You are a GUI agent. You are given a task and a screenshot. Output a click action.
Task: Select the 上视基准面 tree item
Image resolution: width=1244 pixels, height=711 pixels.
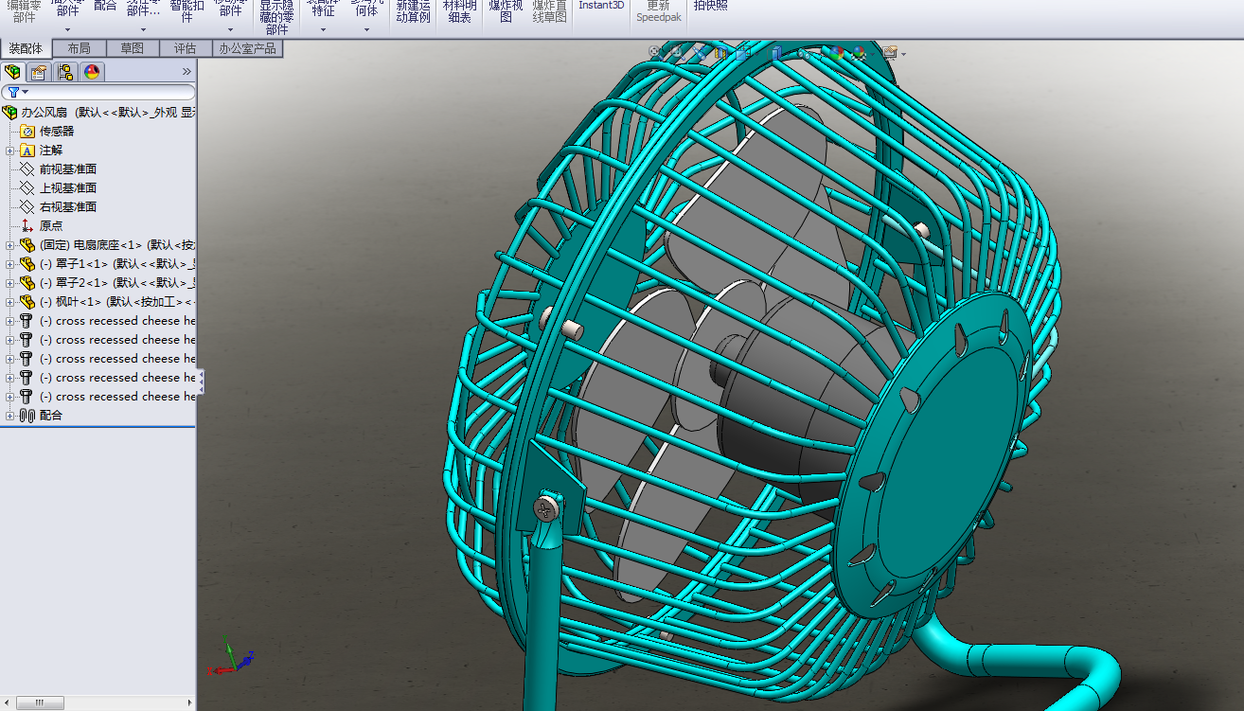[68, 188]
